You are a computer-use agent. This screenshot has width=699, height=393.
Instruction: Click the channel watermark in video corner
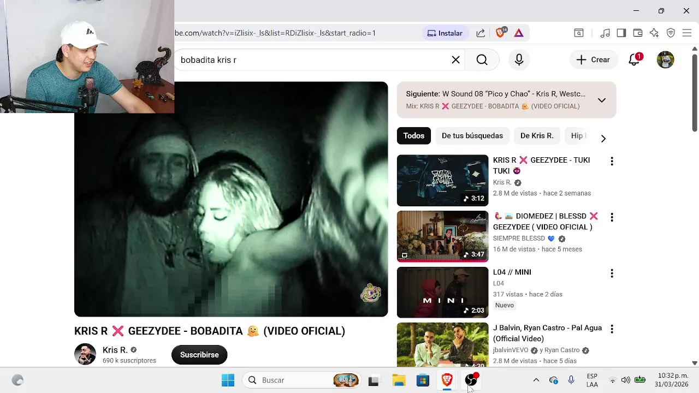(370, 293)
